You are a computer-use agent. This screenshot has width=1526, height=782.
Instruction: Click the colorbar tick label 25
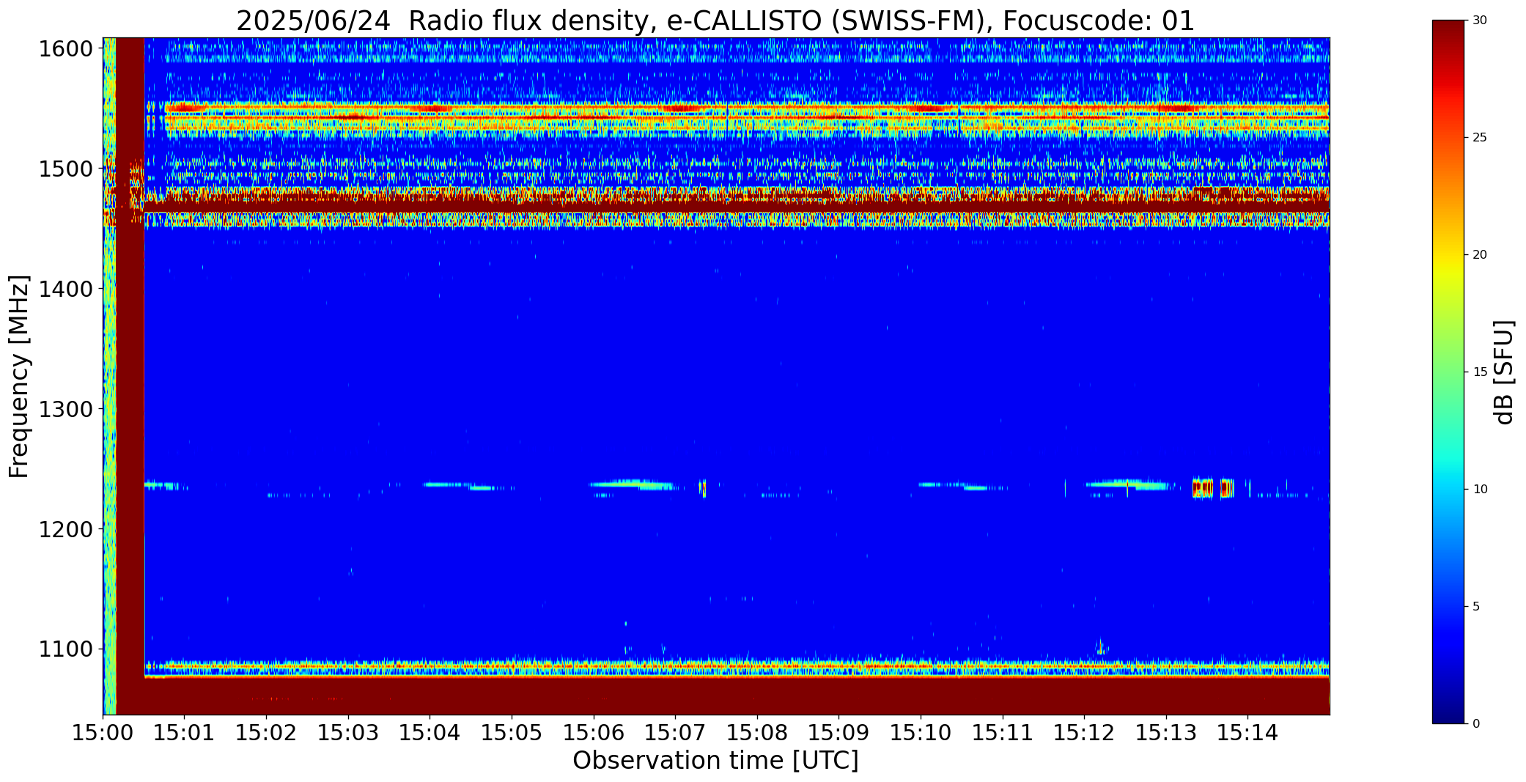[1480, 138]
